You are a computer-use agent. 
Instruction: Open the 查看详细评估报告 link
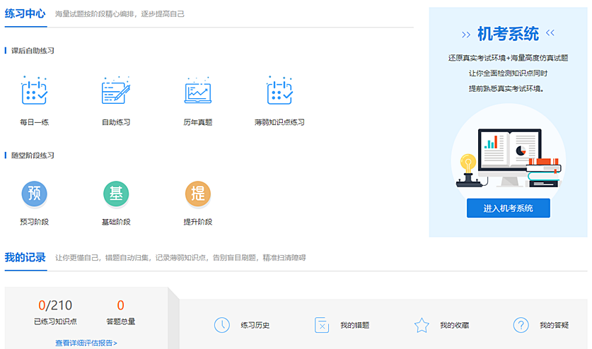pos(86,343)
